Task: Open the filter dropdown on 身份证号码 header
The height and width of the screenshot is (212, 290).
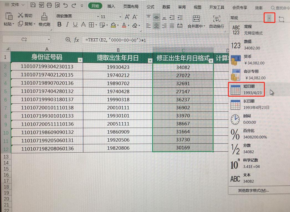Action: point(80,59)
